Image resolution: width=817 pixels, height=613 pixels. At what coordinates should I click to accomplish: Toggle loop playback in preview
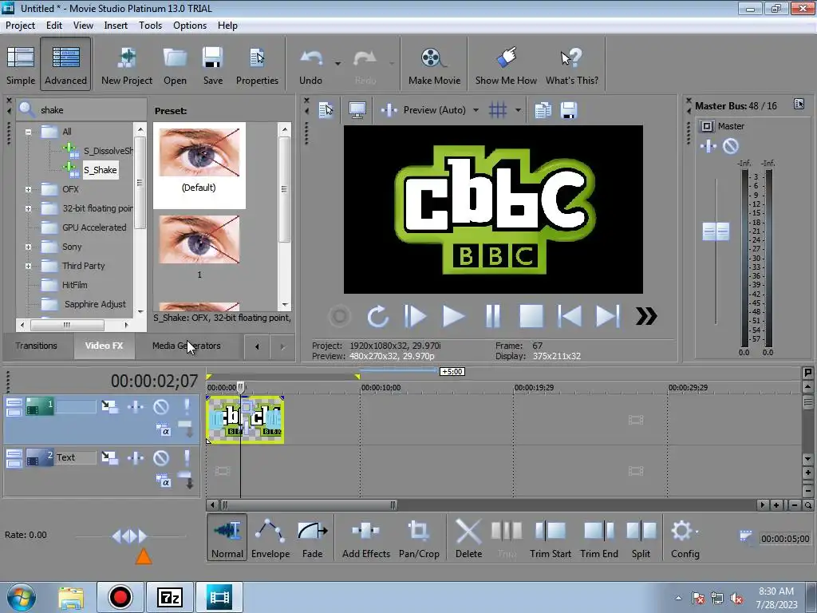pyautogui.click(x=377, y=316)
